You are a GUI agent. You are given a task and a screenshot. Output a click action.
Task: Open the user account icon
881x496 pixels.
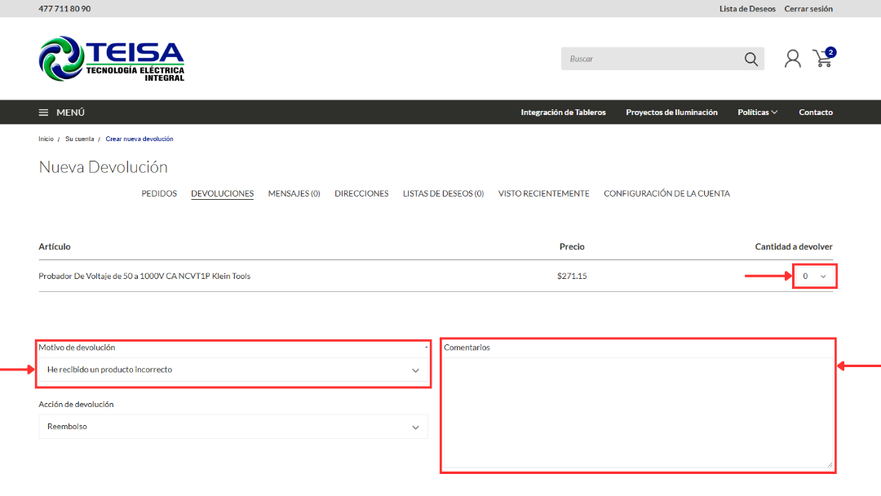coord(792,59)
